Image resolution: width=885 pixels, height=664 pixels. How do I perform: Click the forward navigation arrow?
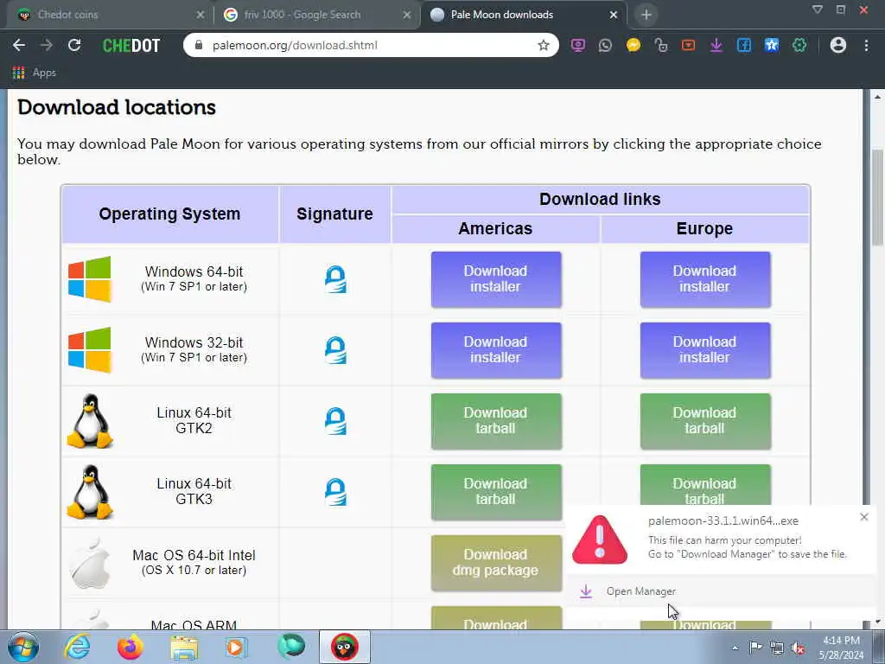point(47,45)
